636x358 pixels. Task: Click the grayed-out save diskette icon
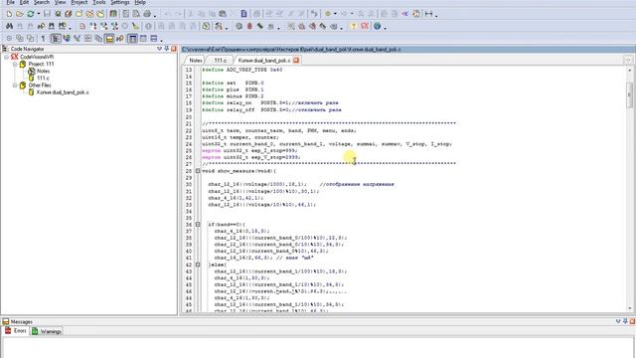[x=47, y=14]
